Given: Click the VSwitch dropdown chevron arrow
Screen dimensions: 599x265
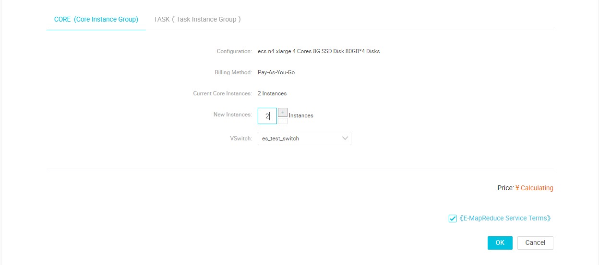Looking at the screenshot, I should [345, 138].
